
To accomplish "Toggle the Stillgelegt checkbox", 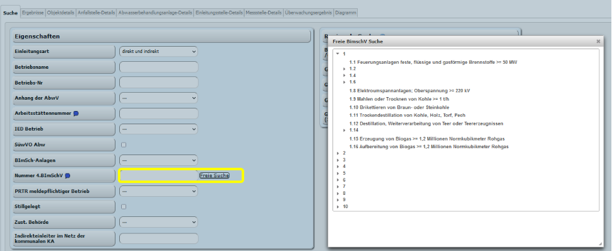I will [x=124, y=207].
